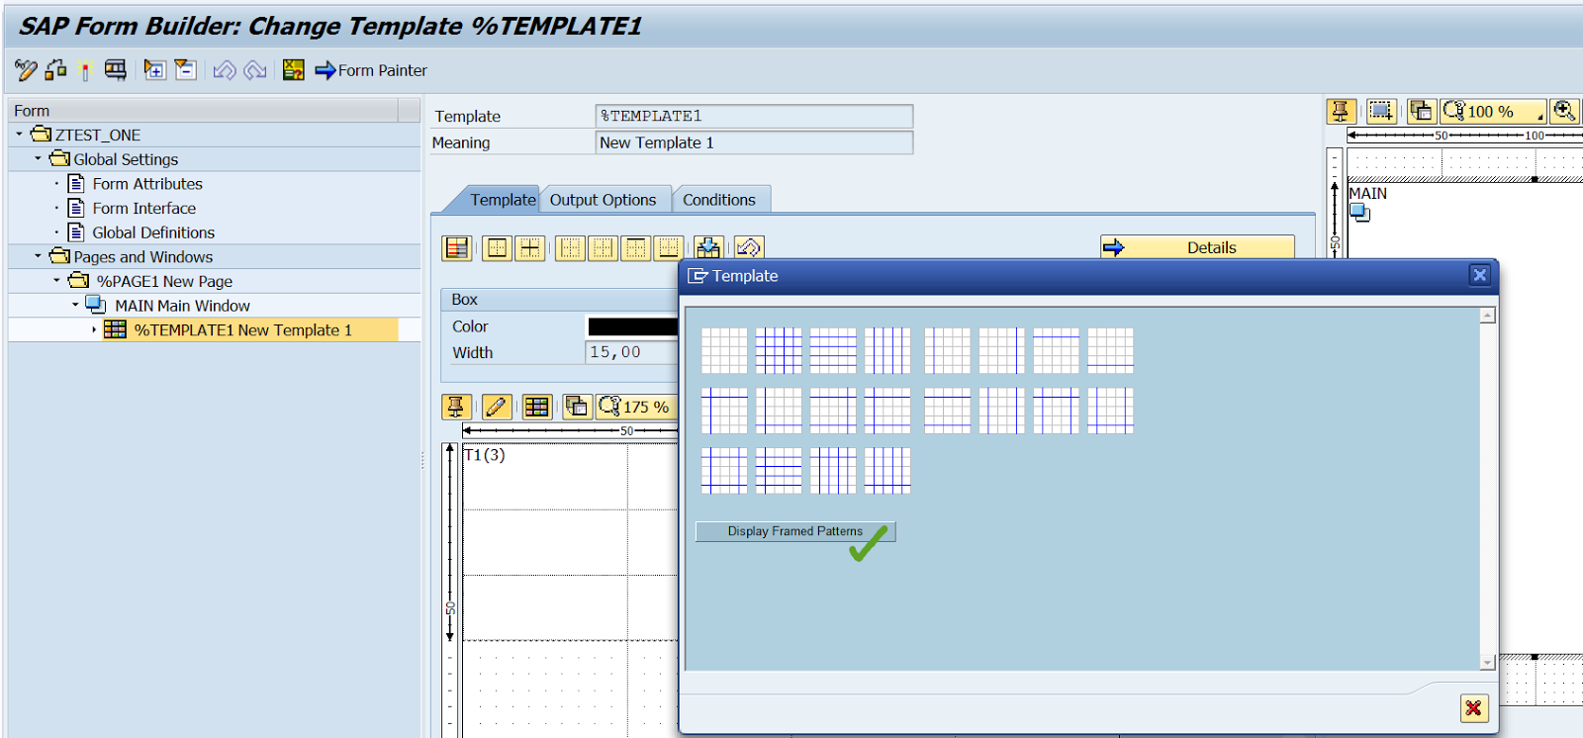Select the single top horizontal line pattern

click(x=1056, y=350)
